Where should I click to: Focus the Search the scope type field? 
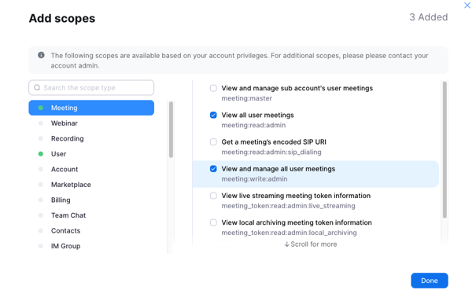coord(91,87)
